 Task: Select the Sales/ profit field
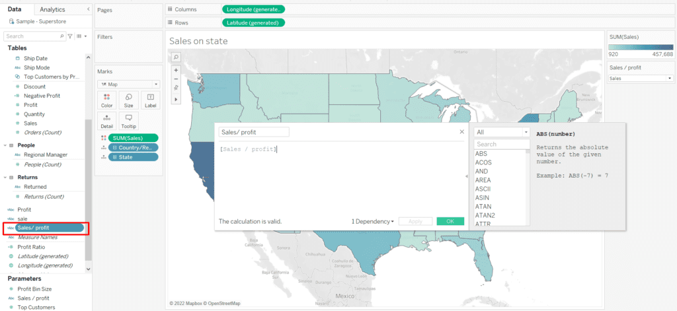pos(49,228)
